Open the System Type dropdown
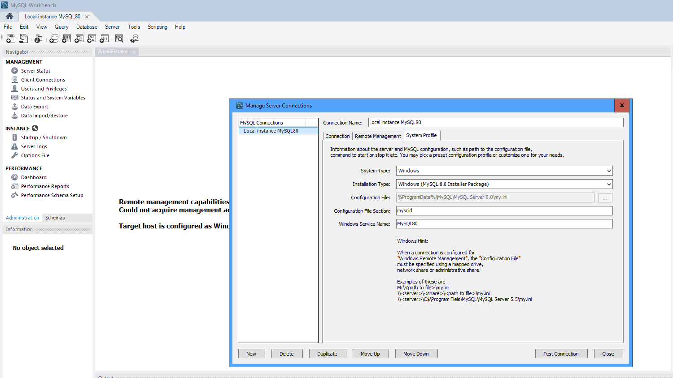Image resolution: width=673 pixels, height=378 pixels. [x=504, y=171]
